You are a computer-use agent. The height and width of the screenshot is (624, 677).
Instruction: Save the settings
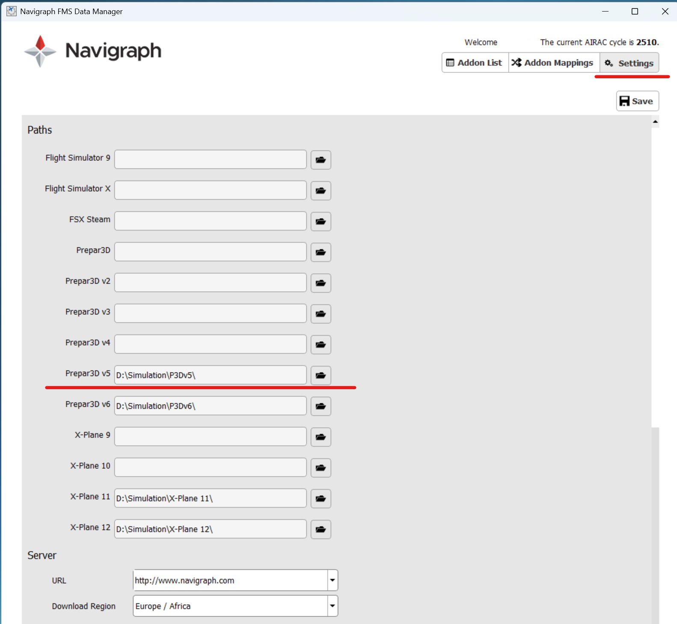(x=637, y=101)
